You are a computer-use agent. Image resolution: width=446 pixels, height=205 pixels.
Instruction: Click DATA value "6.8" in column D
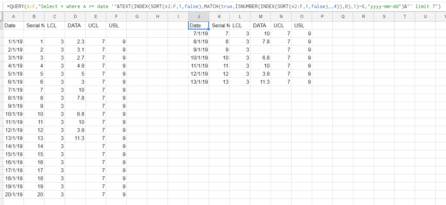(75, 114)
